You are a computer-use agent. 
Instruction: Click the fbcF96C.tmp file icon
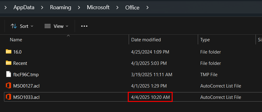pos(8,74)
